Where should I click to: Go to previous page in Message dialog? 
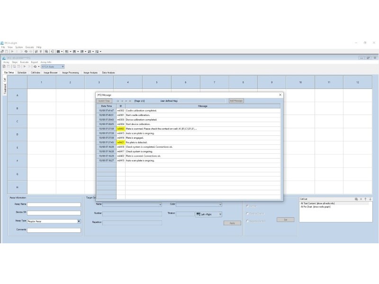click(x=122, y=101)
